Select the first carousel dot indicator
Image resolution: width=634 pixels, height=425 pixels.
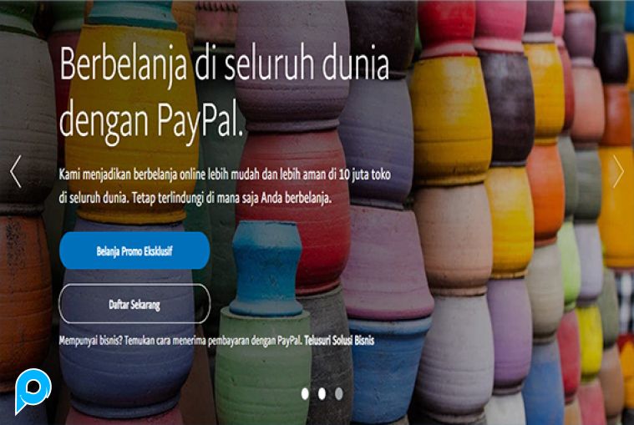coord(305,393)
